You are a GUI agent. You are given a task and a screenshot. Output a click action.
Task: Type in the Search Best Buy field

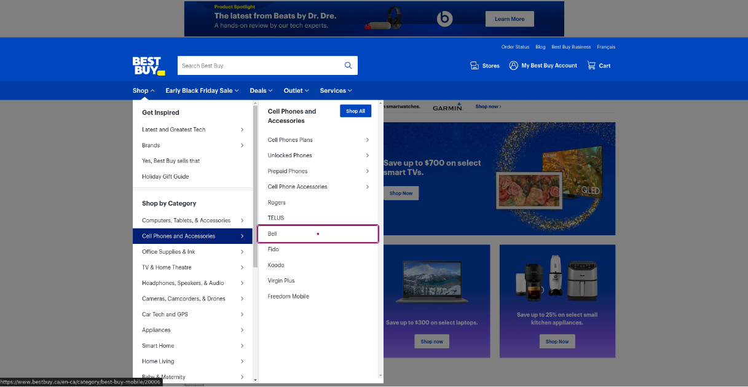pyautogui.click(x=258, y=66)
